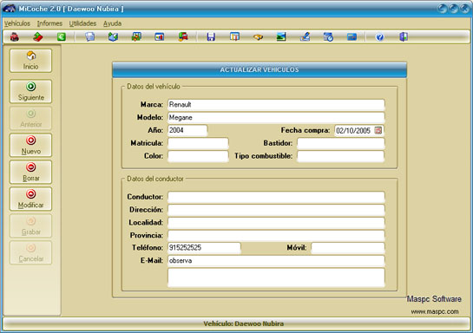Click the red and green arrow toolbar icon

[x=38, y=37]
